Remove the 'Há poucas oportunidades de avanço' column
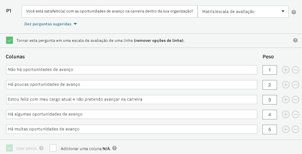302x154 pixels. pos(295,85)
